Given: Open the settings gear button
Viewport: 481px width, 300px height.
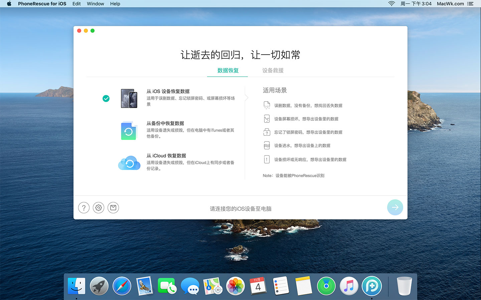Looking at the screenshot, I should [x=99, y=208].
